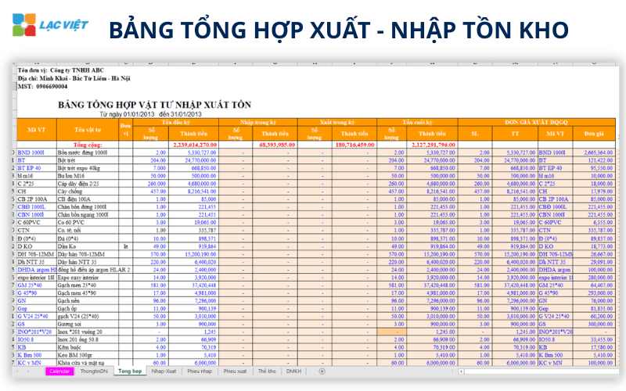The height and width of the screenshot is (391, 626).
Task: Click the unit-price cell 64,407.00
Action: [594, 285]
